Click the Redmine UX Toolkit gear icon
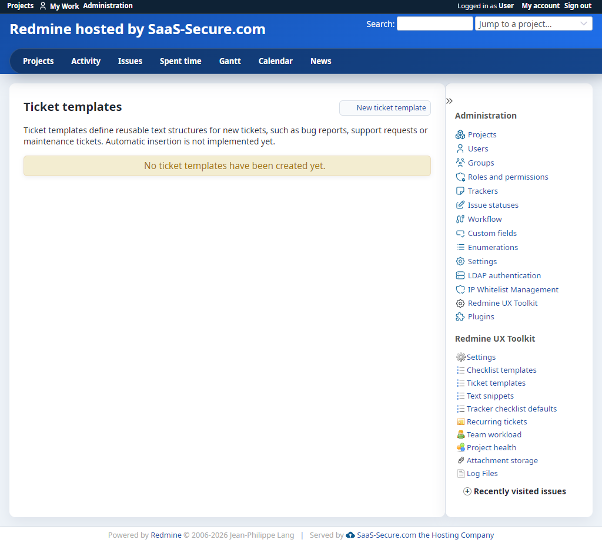 click(460, 303)
